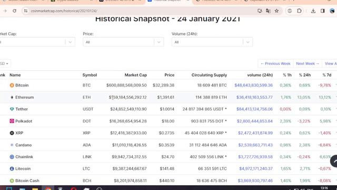
Task: Open the Price filter dropdown
Action: click(123, 42)
